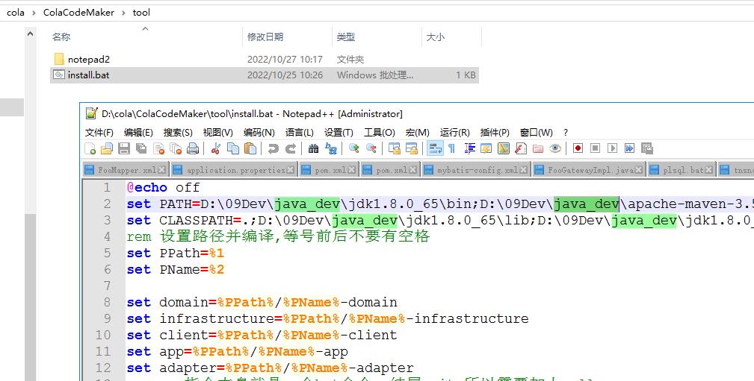
Task: Sort Explorer list by 修改日期 column
Action: pos(265,37)
